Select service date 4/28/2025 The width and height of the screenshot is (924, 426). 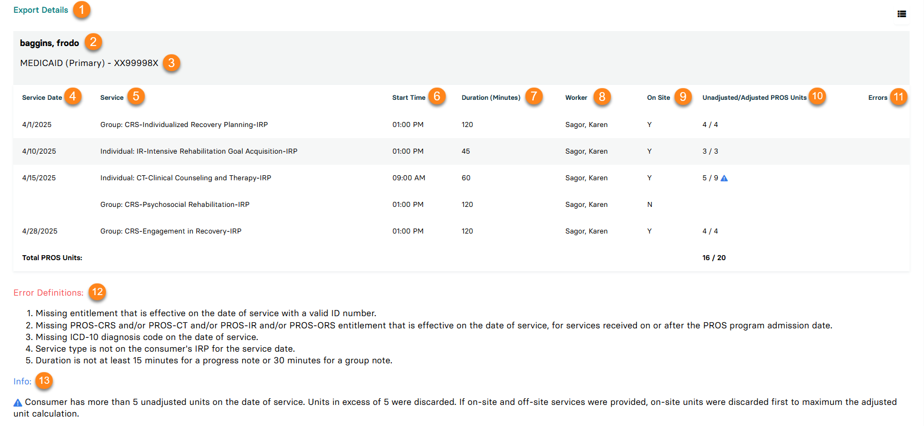[x=40, y=231]
